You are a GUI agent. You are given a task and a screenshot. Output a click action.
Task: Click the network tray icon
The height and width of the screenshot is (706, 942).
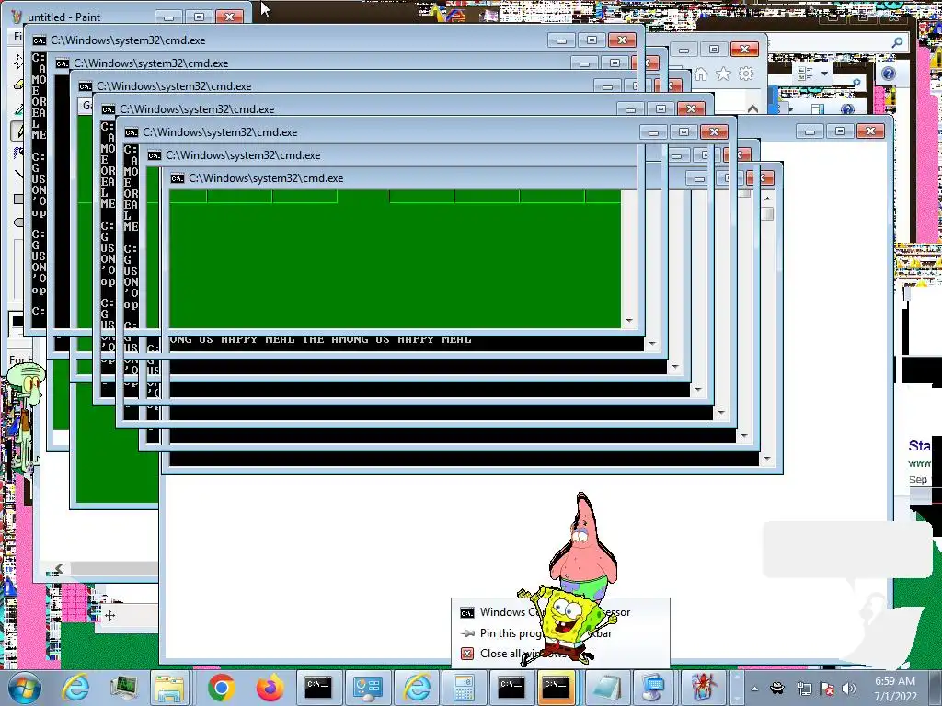(x=804, y=689)
